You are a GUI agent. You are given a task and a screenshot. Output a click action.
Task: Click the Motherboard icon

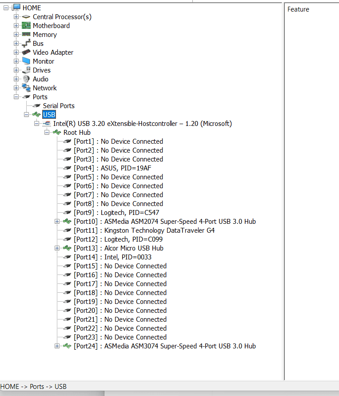pyautogui.click(x=26, y=25)
